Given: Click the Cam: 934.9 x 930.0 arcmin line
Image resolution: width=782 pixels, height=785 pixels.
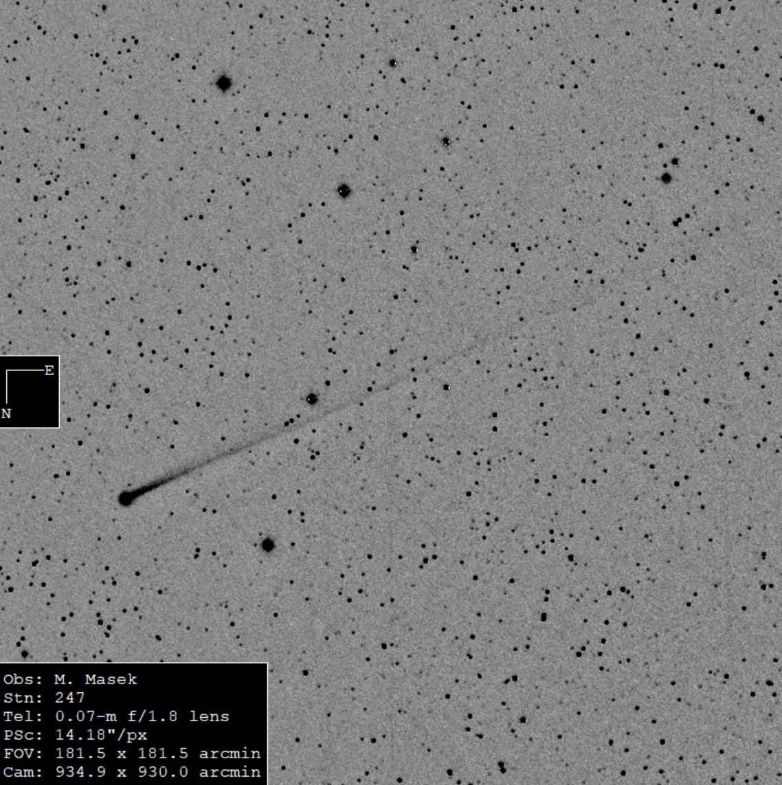Looking at the screenshot, I should click(x=131, y=772).
